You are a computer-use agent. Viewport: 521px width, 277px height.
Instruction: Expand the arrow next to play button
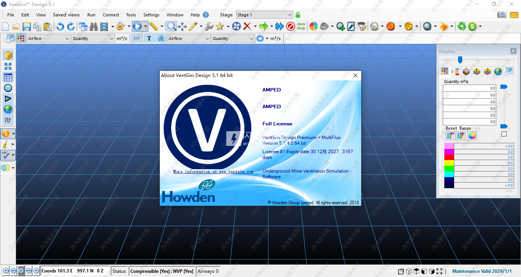point(145,26)
